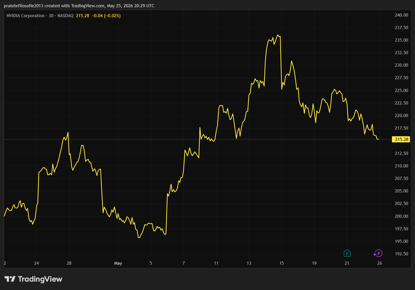415x290 pixels.
Task: Click the date 5 on the time axis
Action: 151,263
